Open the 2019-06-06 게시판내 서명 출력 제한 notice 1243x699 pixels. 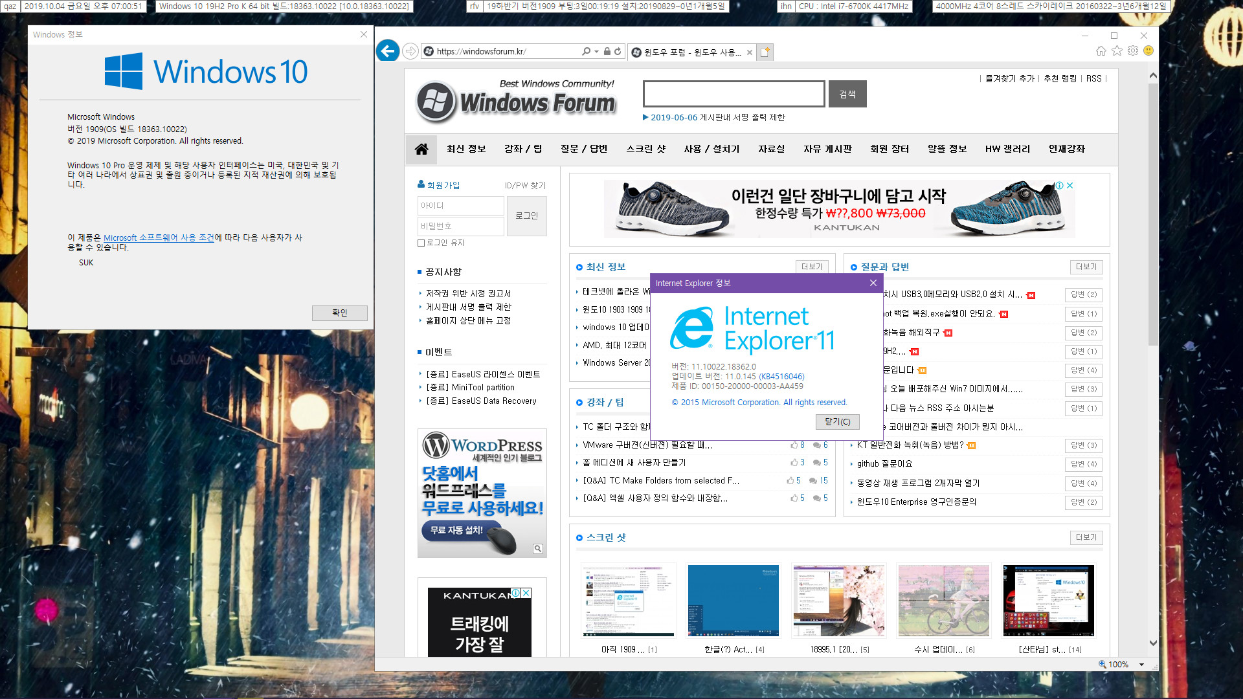click(x=717, y=117)
